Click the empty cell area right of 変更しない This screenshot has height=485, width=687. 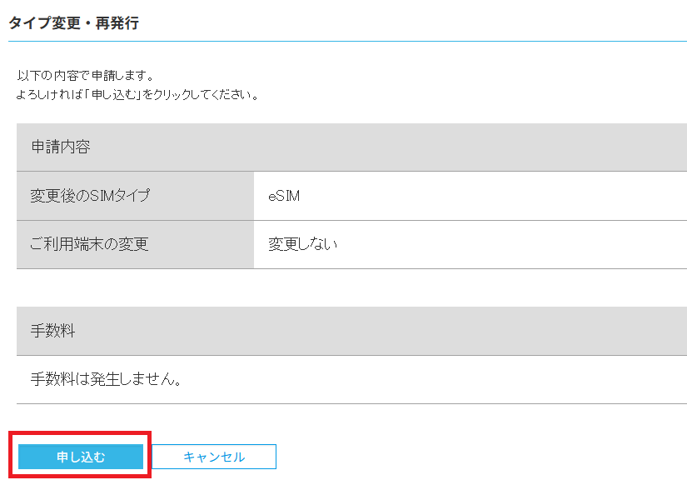(513, 244)
